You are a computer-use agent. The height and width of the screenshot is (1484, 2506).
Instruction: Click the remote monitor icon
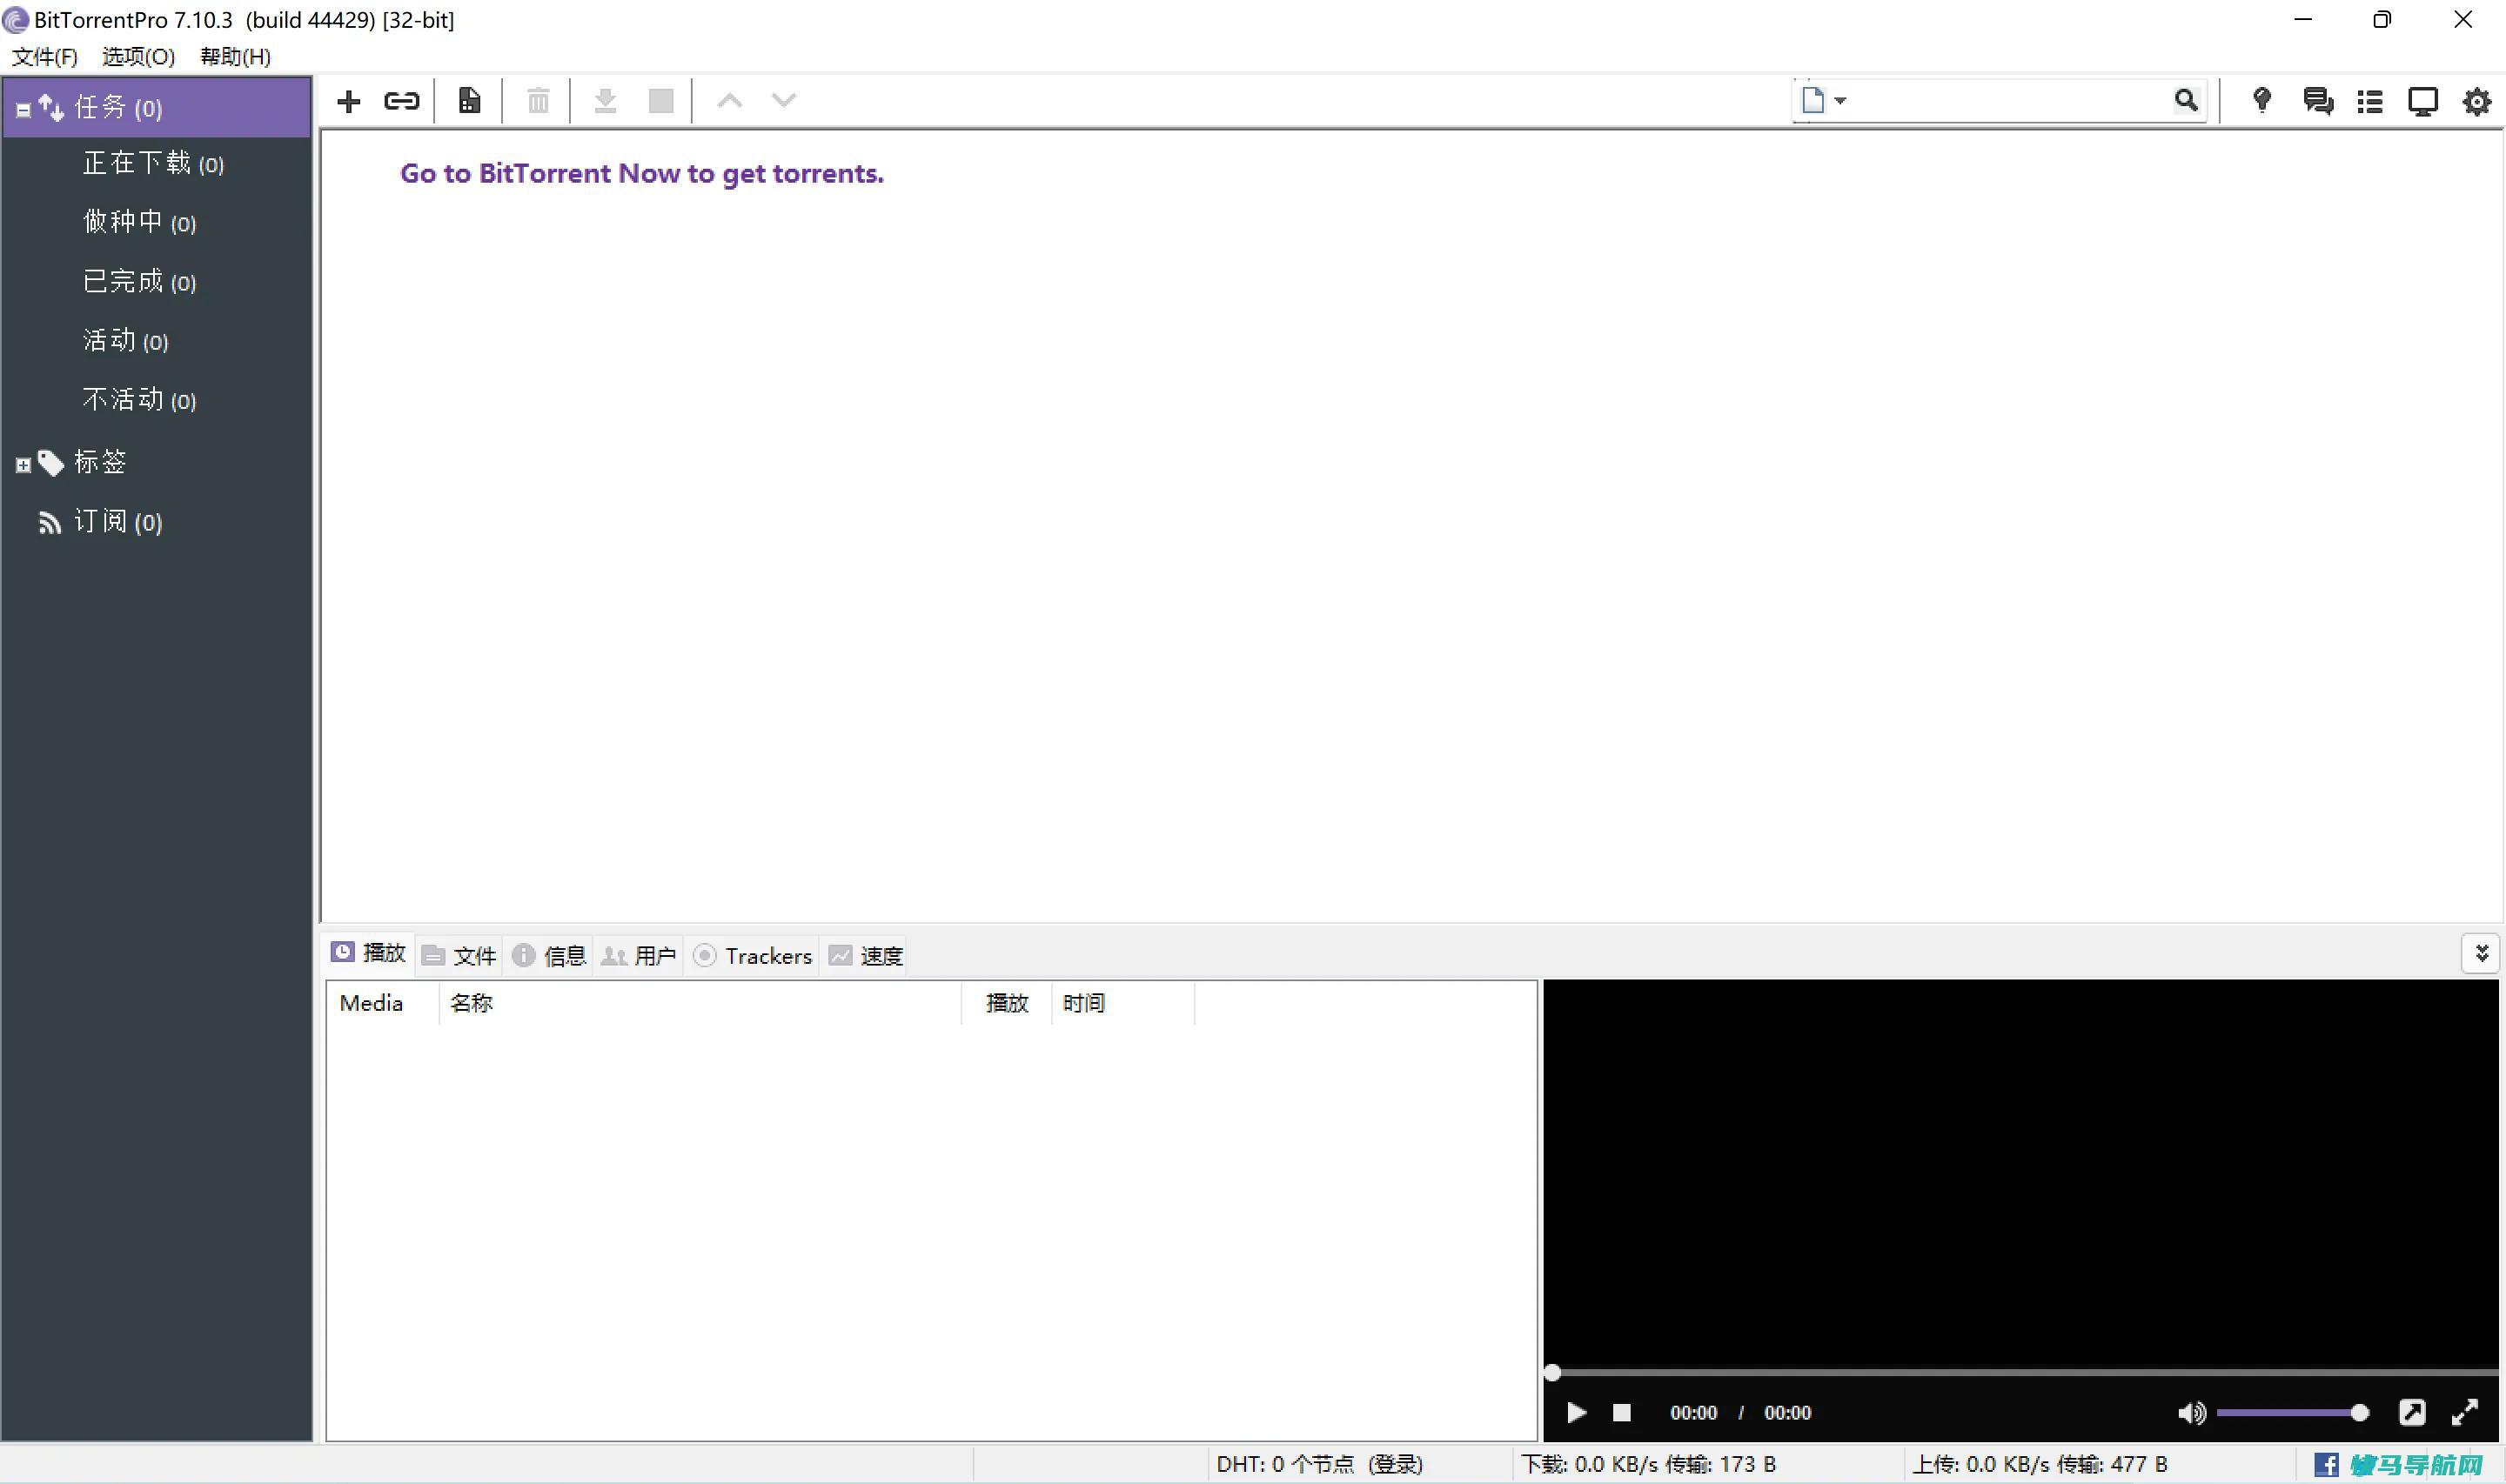click(x=2422, y=101)
